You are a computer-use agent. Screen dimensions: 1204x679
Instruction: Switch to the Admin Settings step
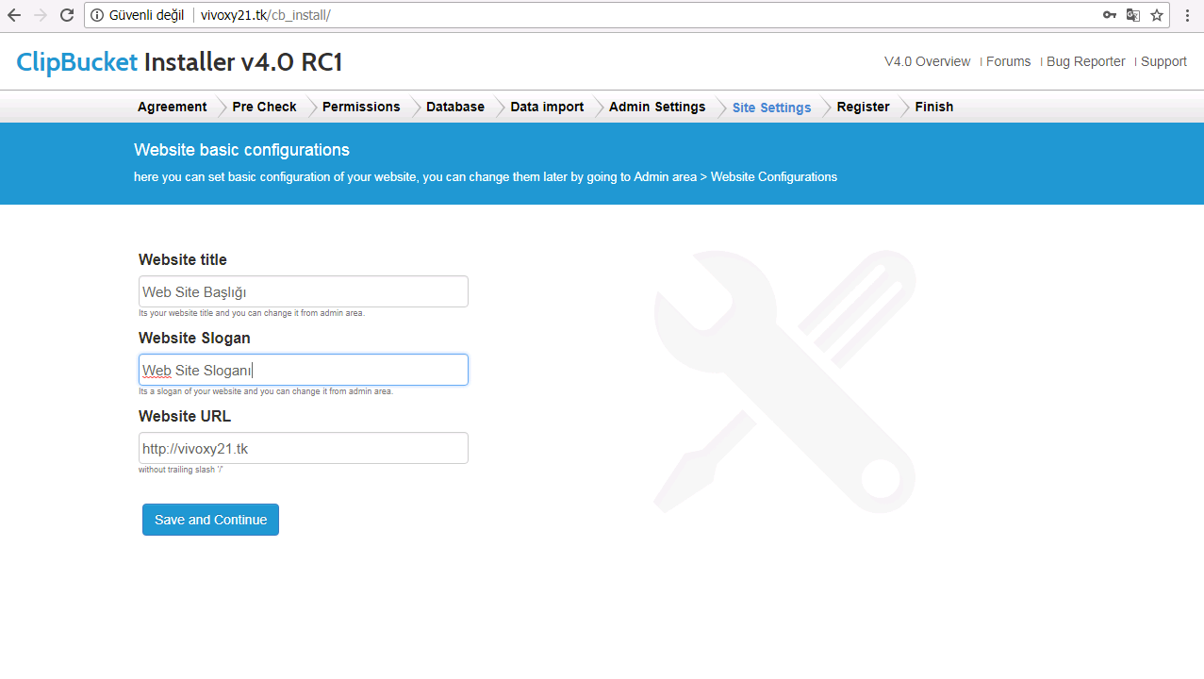[657, 107]
